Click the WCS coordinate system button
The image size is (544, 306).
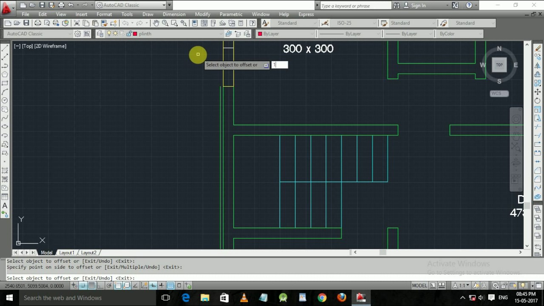[499, 93]
